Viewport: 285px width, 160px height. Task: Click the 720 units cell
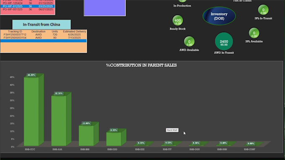pyautogui.click(x=55, y=34)
